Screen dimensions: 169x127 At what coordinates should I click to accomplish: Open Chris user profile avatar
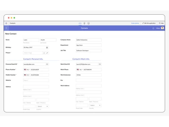162,28
